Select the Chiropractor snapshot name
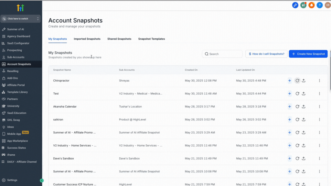This screenshot has height=186, width=331. 61,80
